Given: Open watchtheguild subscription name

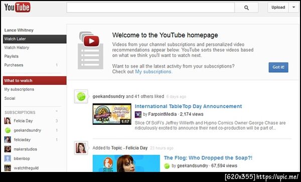Looking at the screenshot, I should 26,168.
